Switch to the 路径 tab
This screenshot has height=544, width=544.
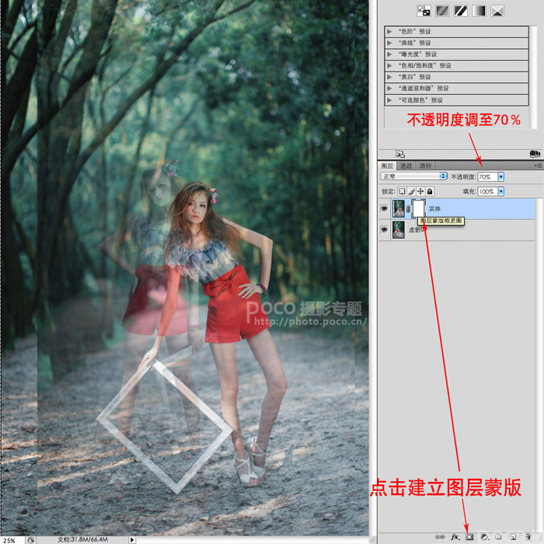pos(425,166)
